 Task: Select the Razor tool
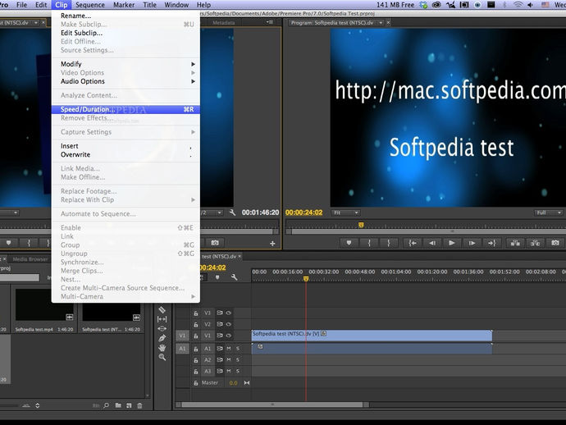pos(162,309)
